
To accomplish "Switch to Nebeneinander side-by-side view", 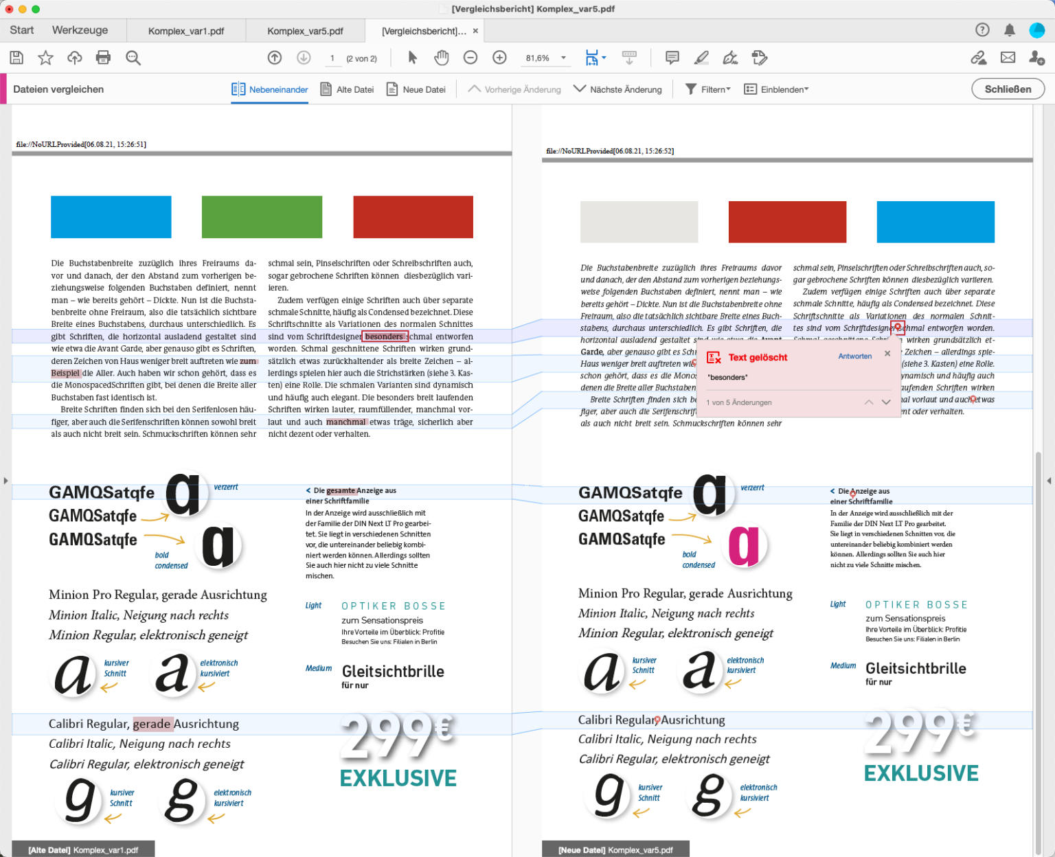I will pyautogui.click(x=270, y=89).
